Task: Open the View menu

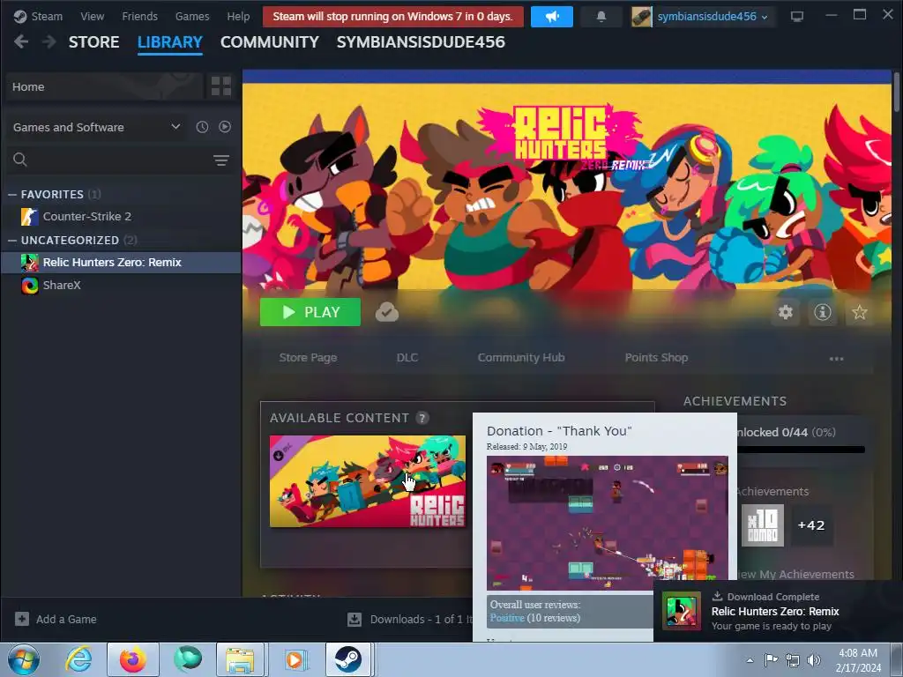Action: (92, 17)
